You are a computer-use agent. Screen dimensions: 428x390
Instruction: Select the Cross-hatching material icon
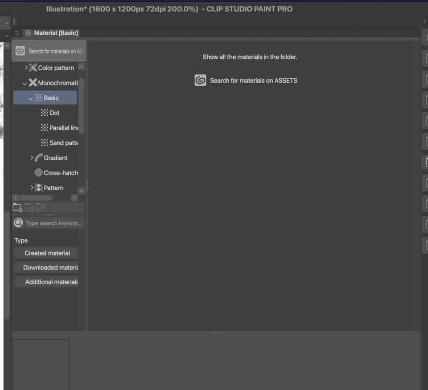point(39,173)
